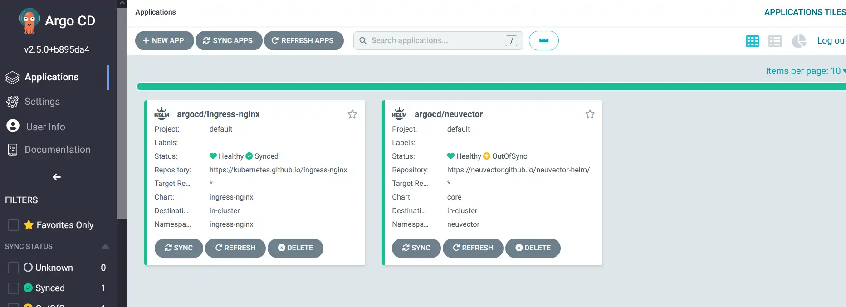Open Applications in the sidebar
Viewport: 846px width, 307px height.
52,77
